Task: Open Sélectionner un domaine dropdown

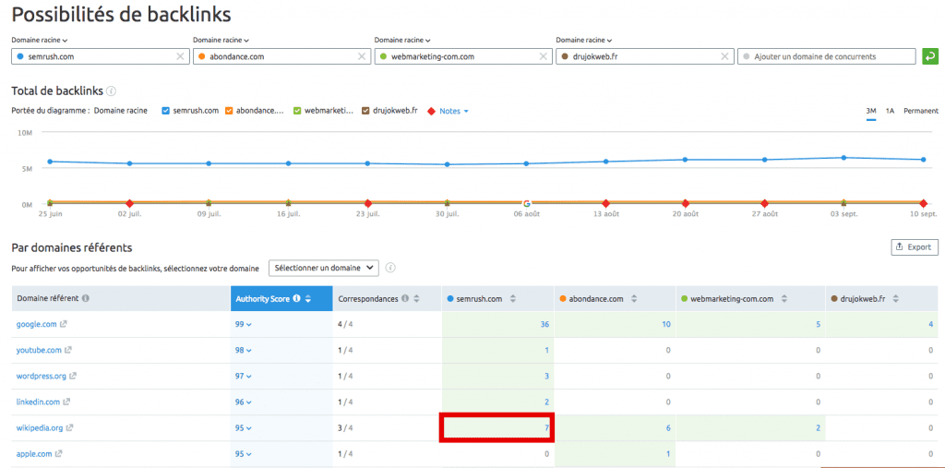Action: (324, 268)
